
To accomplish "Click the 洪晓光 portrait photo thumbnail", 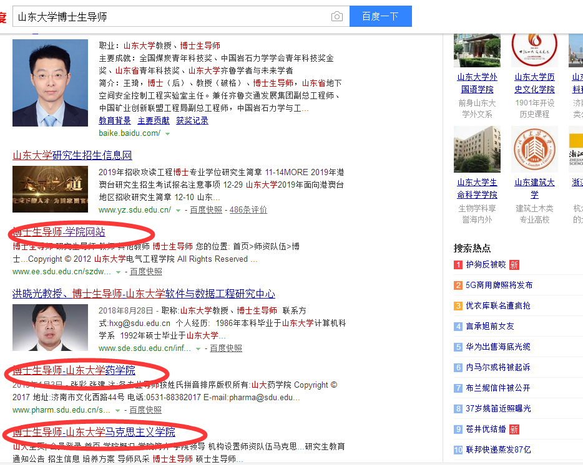I will click(50, 328).
